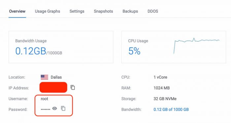Click the 5% CPU usage value
Screen dimensions: 231x123
134,51
